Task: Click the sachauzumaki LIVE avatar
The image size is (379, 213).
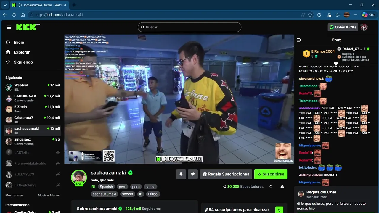Action: tap(79, 178)
